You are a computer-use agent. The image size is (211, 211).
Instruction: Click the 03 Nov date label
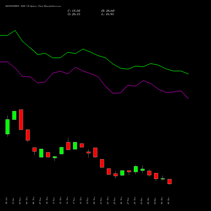pyautogui.click(x=20, y=201)
